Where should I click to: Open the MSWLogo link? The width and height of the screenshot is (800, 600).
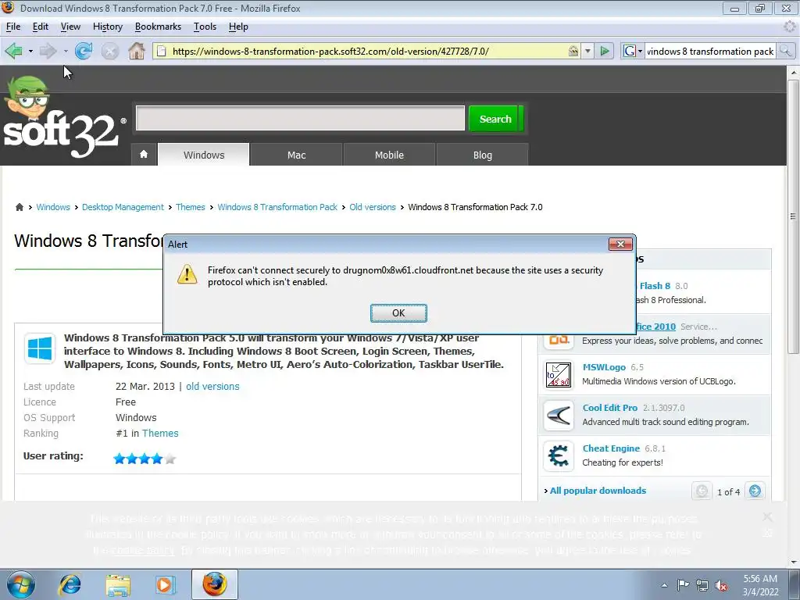click(604, 367)
